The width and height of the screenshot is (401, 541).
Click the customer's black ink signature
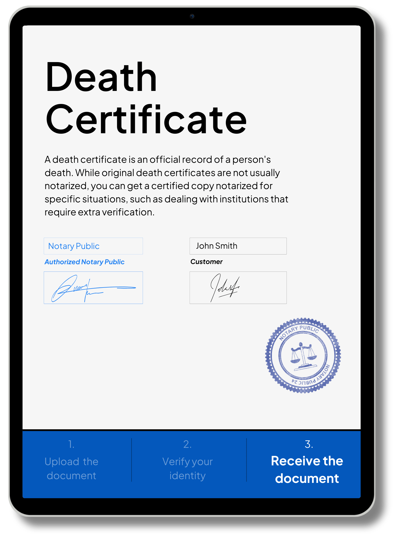tap(225, 288)
